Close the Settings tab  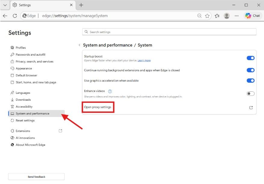[x=71, y=5]
